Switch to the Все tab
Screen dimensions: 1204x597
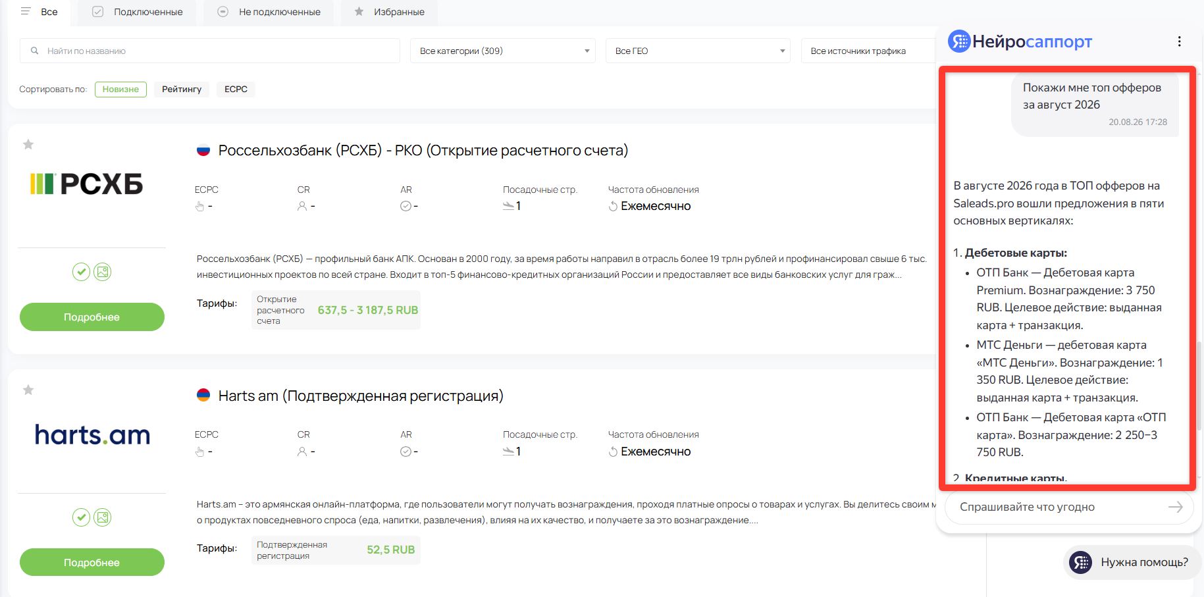pyautogui.click(x=39, y=12)
